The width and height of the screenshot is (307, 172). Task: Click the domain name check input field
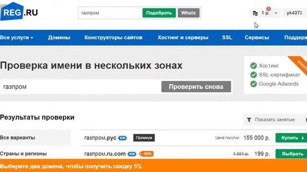(80, 87)
